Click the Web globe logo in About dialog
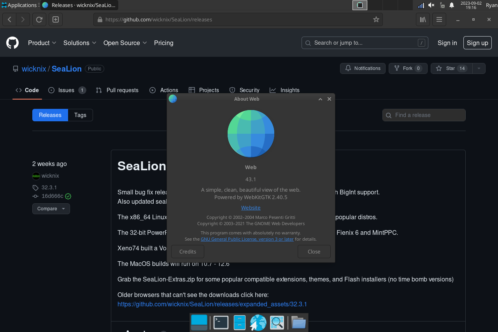This screenshot has width=498, height=332. [x=251, y=133]
